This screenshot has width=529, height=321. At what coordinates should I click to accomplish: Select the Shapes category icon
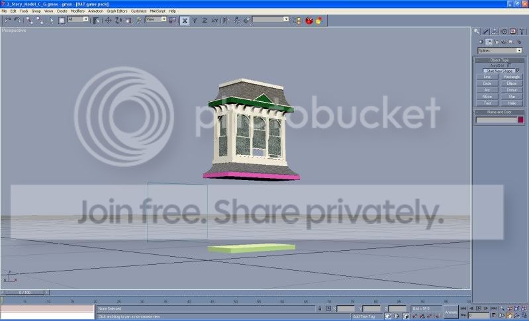pyautogui.click(x=489, y=42)
